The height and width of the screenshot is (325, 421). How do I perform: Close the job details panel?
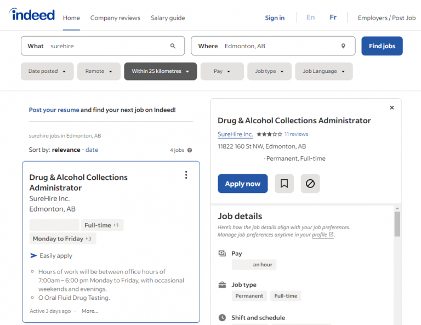pyautogui.click(x=392, y=107)
